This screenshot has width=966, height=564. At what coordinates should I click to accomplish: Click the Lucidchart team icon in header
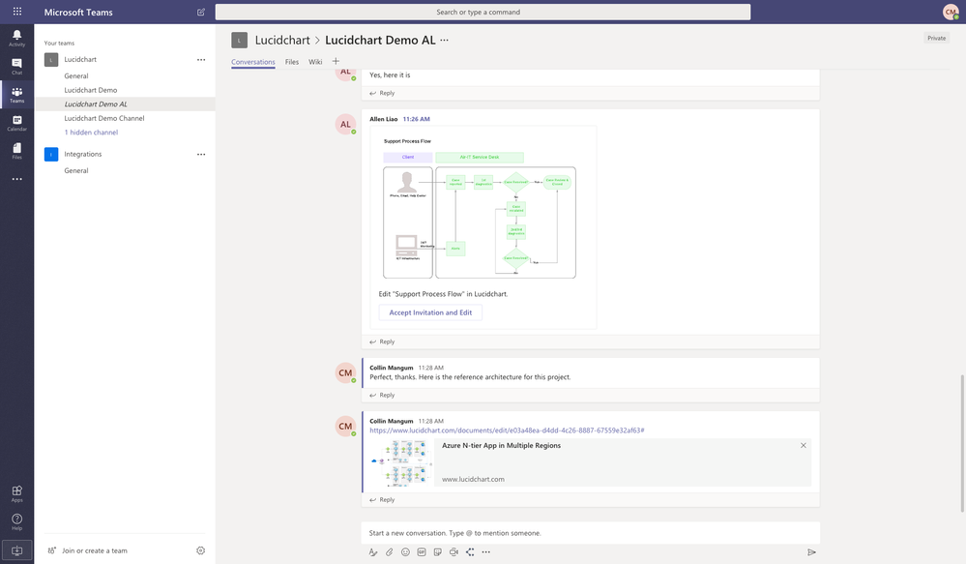click(x=239, y=40)
